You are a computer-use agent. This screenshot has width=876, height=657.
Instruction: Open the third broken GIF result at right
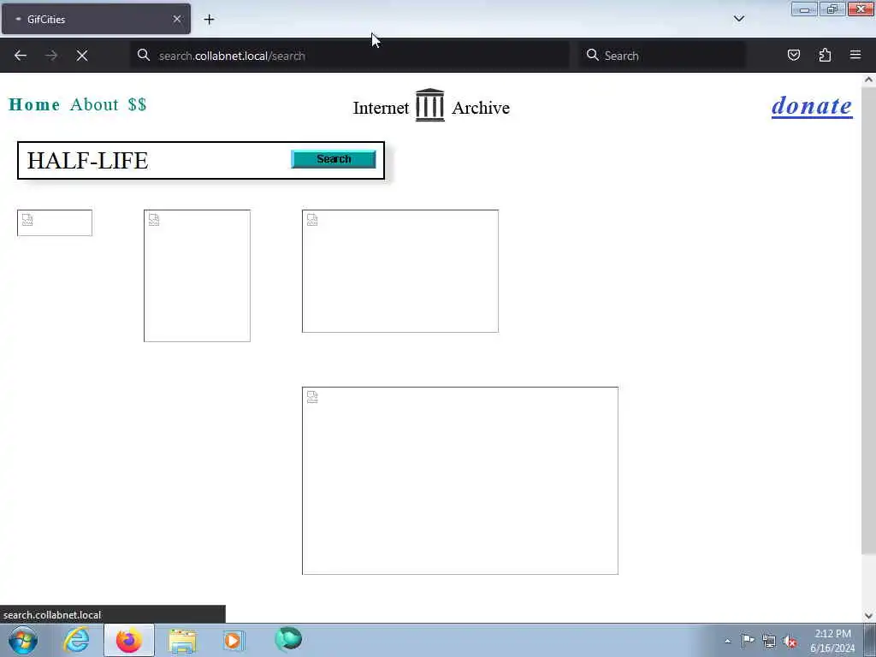tap(400, 271)
